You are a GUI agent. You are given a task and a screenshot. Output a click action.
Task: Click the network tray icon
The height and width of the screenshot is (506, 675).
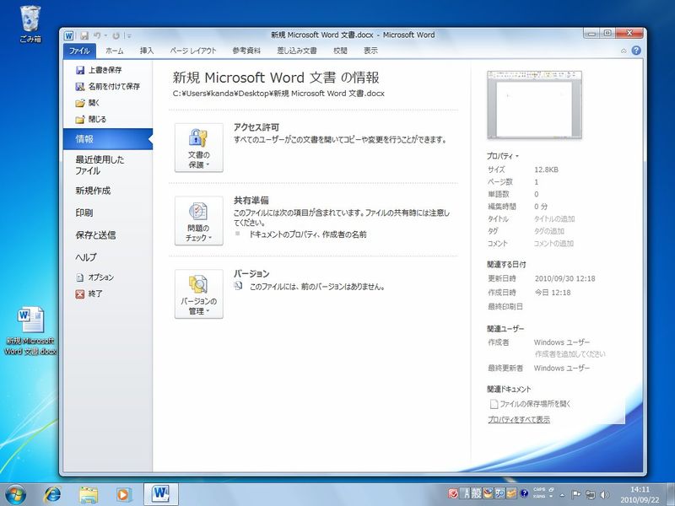(591, 494)
